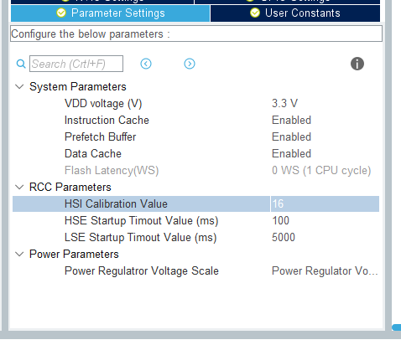
Task: Click the User Constants check icon
Action: pyautogui.click(x=255, y=13)
